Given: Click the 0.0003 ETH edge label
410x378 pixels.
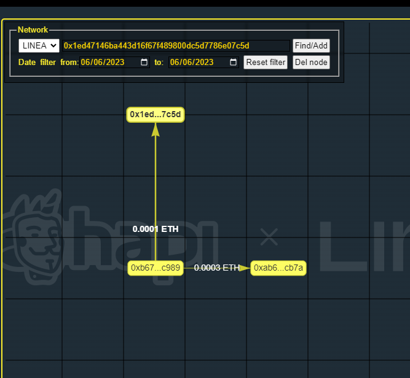Looking at the screenshot, I should [x=217, y=268].
